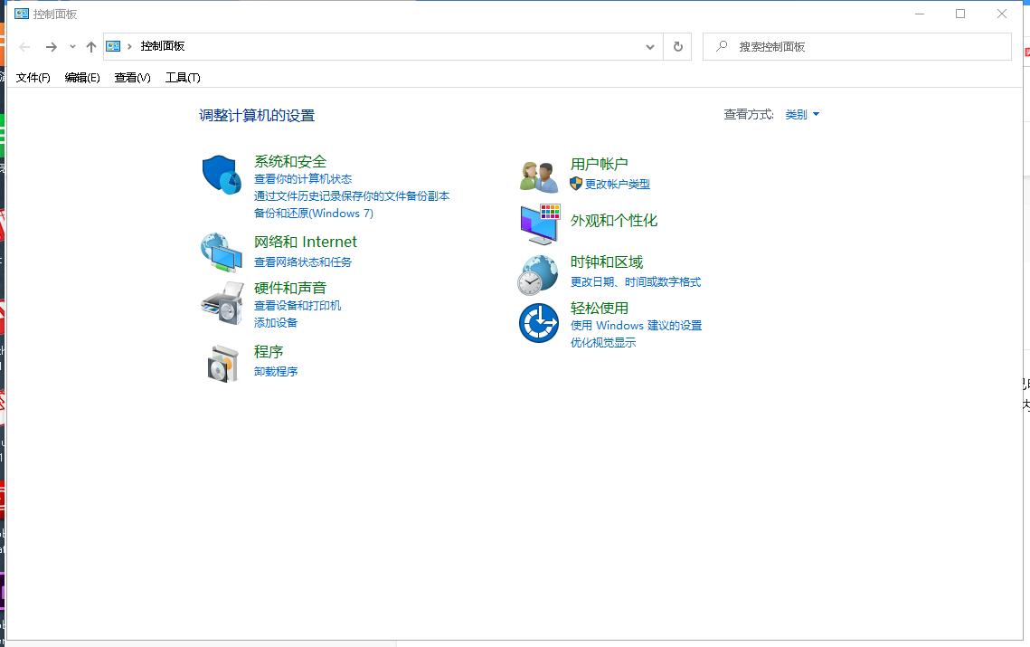Open 备份和还原(Windows 7) link

(x=313, y=213)
